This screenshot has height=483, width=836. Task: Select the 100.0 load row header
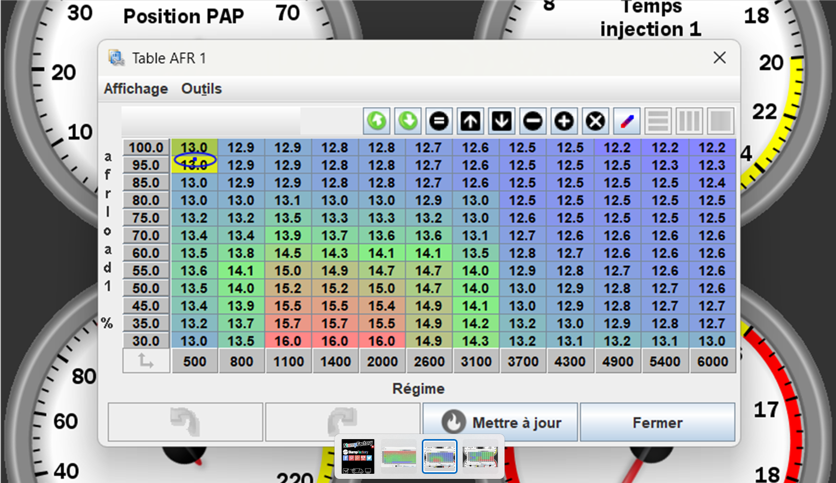(x=146, y=148)
